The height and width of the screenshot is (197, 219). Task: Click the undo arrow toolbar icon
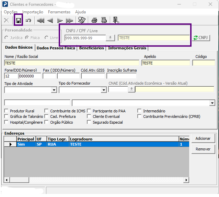tap(28, 20)
